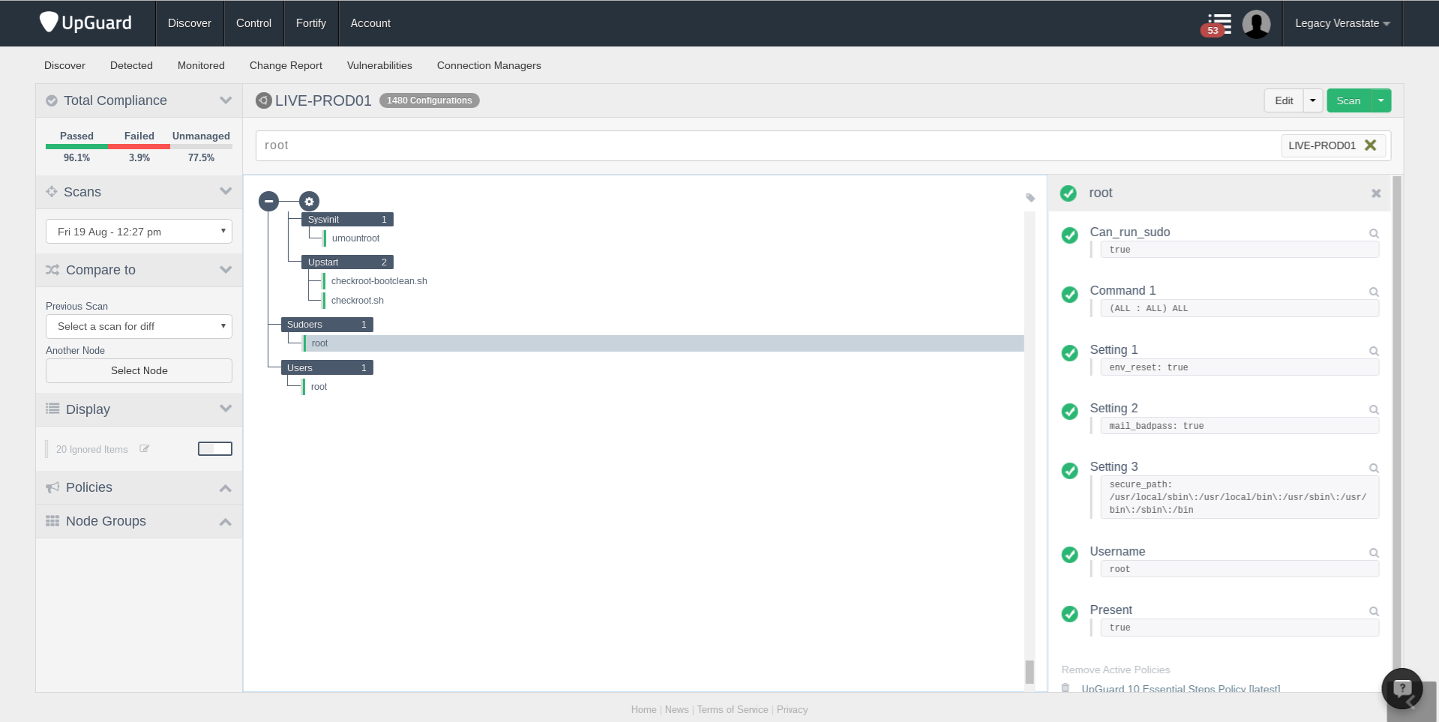Open the Privacy footer link
The width and height of the screenshot is (1439, 722).
click(x=792, y=709)
